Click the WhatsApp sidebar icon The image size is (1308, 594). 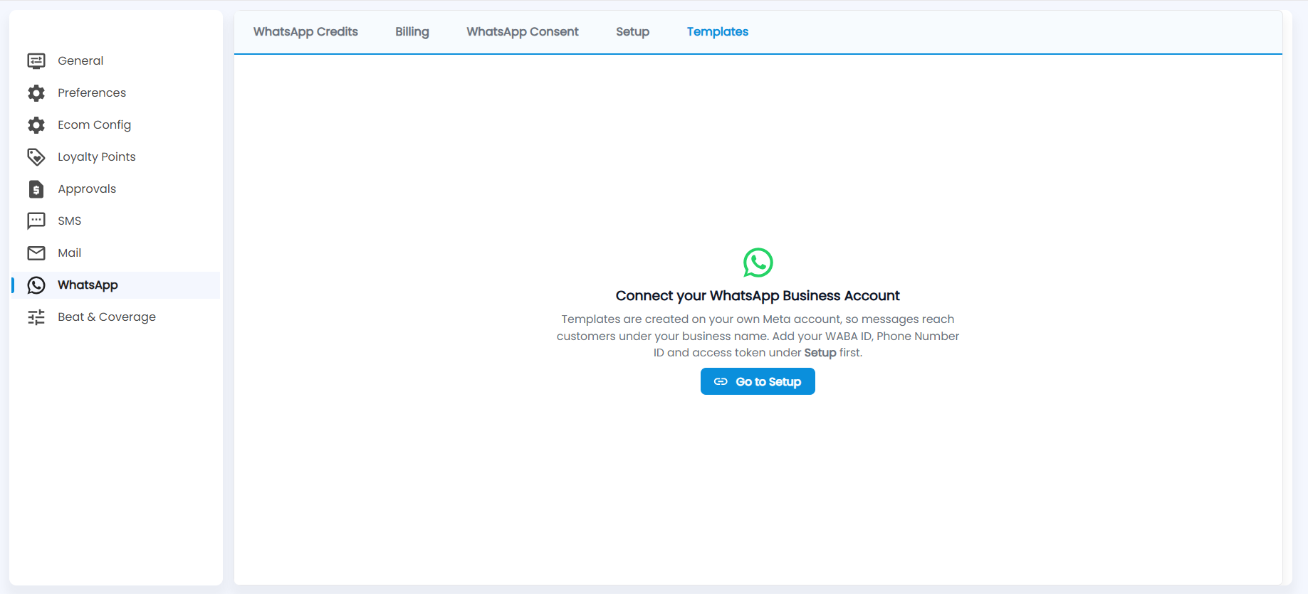36,285
